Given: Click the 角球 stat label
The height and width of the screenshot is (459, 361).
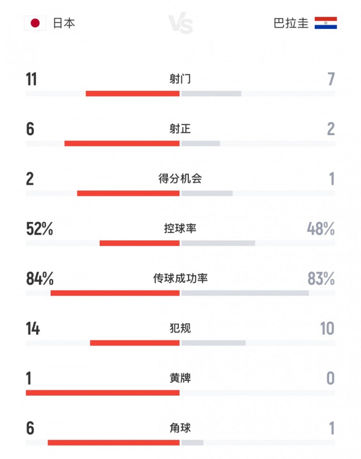Looking at the screenshot, I should pyautogui.click(x=180, y=428).
